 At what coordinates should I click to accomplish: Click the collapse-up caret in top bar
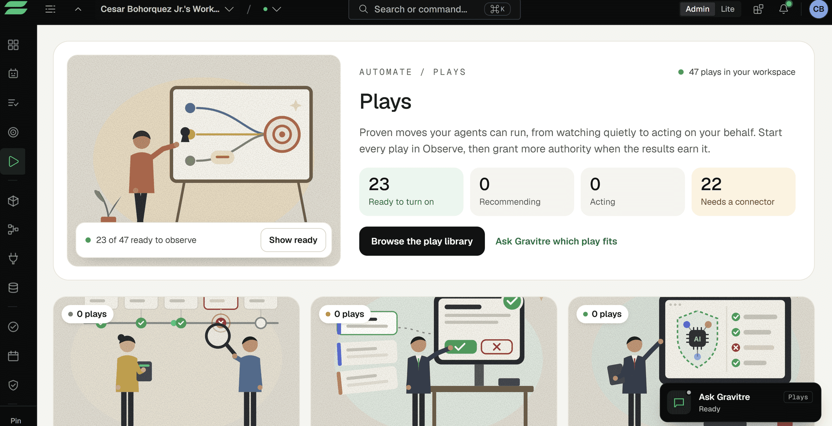[78, 9]
